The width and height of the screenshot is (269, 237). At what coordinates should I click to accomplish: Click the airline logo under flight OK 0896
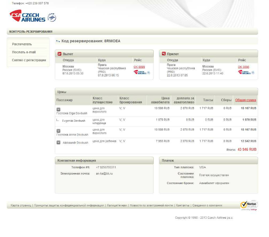pyautogui.click(x=246, y=72)
